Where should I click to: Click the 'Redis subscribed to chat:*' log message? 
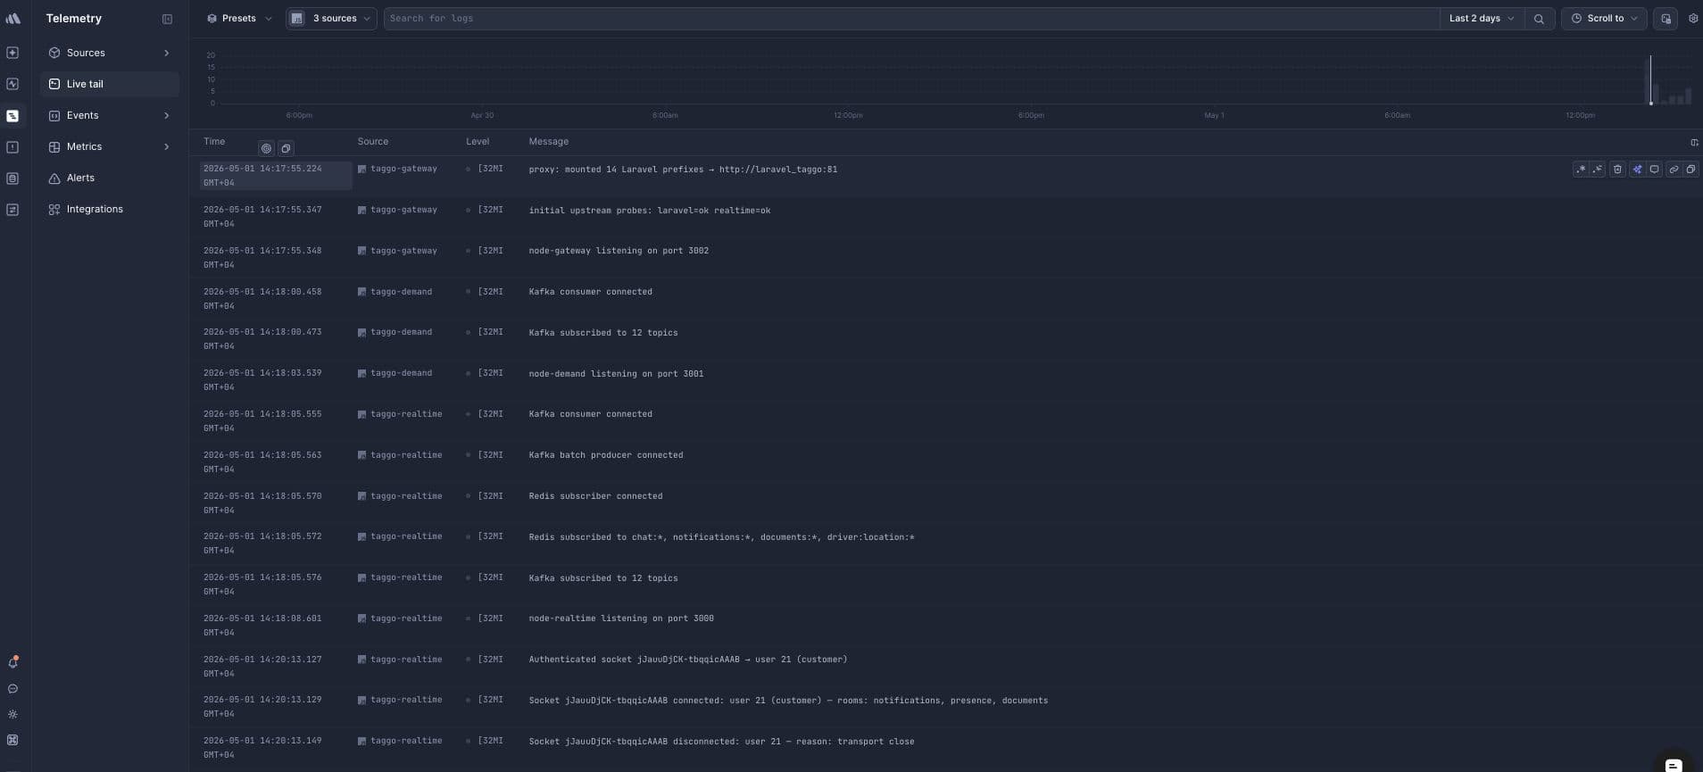[721, 537]
